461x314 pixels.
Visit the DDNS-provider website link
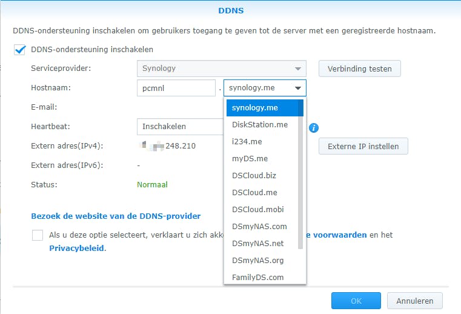[x=116, y=216]
